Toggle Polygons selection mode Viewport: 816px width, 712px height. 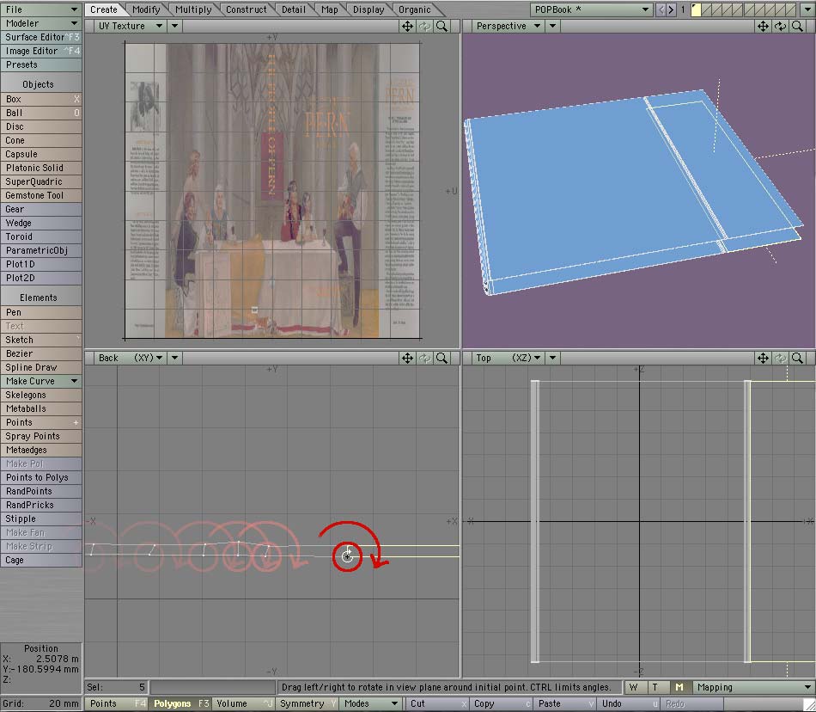pos(180,703)
